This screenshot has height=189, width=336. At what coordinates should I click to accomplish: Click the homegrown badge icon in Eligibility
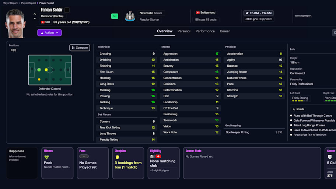click(152, 157)
